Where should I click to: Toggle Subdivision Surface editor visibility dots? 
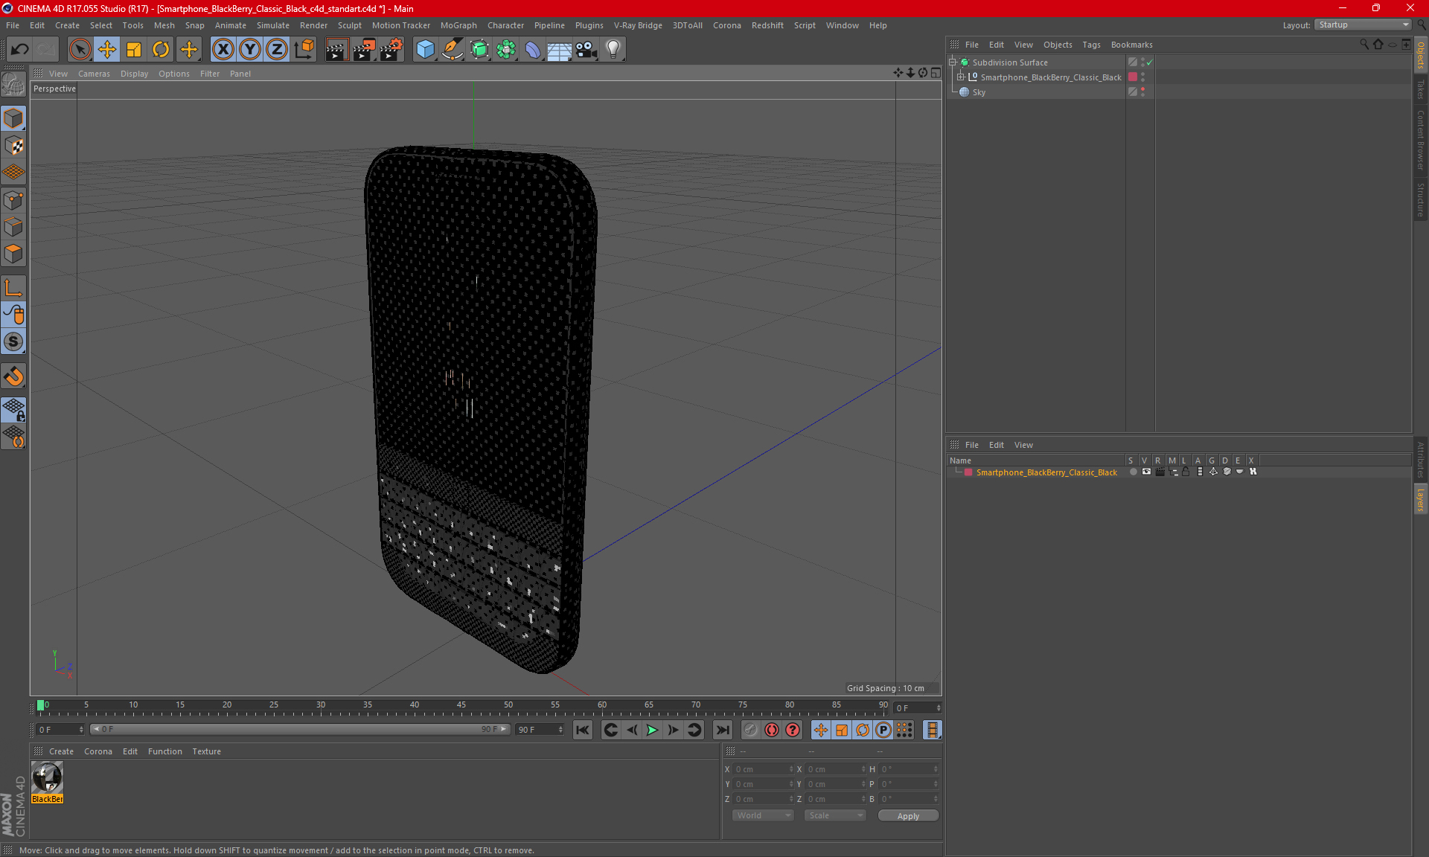pos(1142,62)
